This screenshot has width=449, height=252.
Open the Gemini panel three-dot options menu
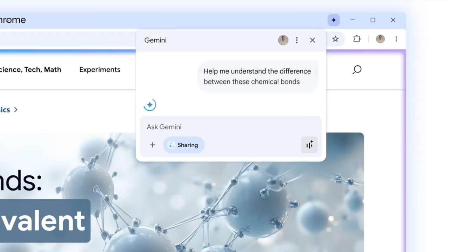pos(297,40)
